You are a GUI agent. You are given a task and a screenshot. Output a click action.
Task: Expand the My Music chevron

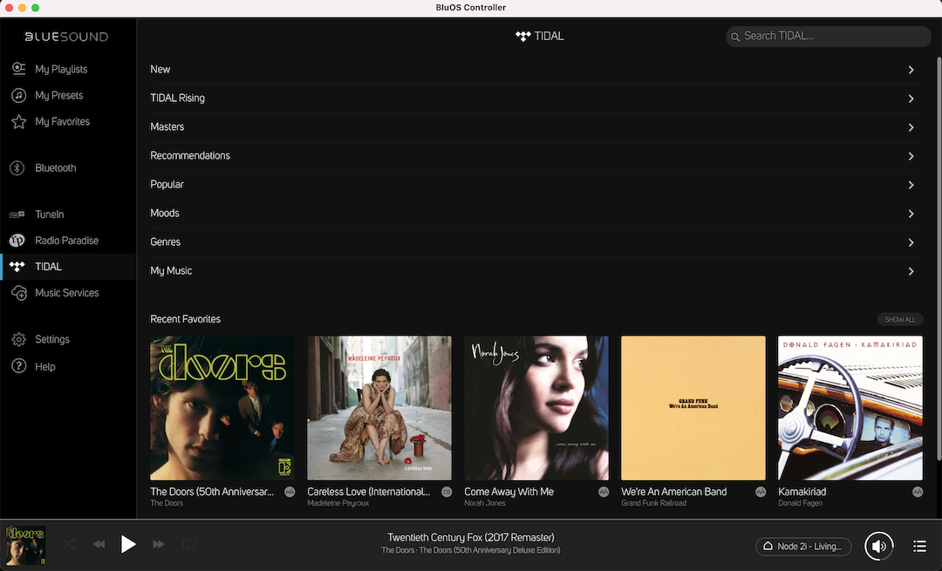coord(911,271)
